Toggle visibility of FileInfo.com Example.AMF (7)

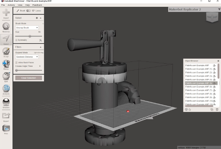point(214,90)
